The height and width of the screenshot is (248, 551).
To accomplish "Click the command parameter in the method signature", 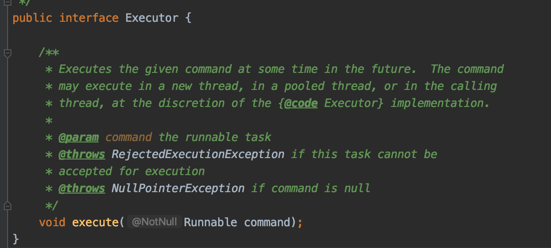I will [x=266, y=222].
